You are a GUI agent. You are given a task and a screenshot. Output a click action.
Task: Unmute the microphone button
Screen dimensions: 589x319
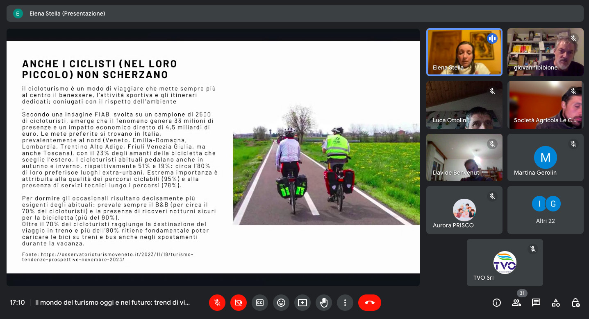[x=217, y=303]
